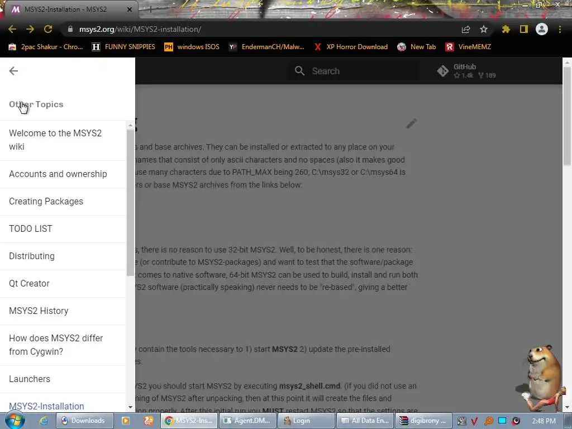
Task: Open Creating Packages topic
Action: pyautogui.click(x=63, y=201)
